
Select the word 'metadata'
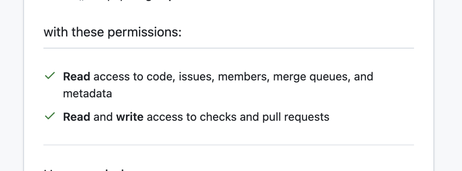click(87, 94)
